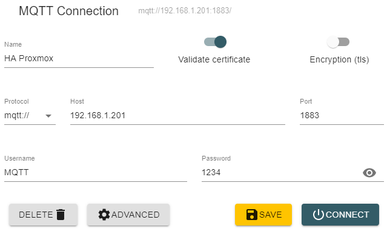Click the gear icon on Advanced
387x234 pixels.
pos(104,215)
